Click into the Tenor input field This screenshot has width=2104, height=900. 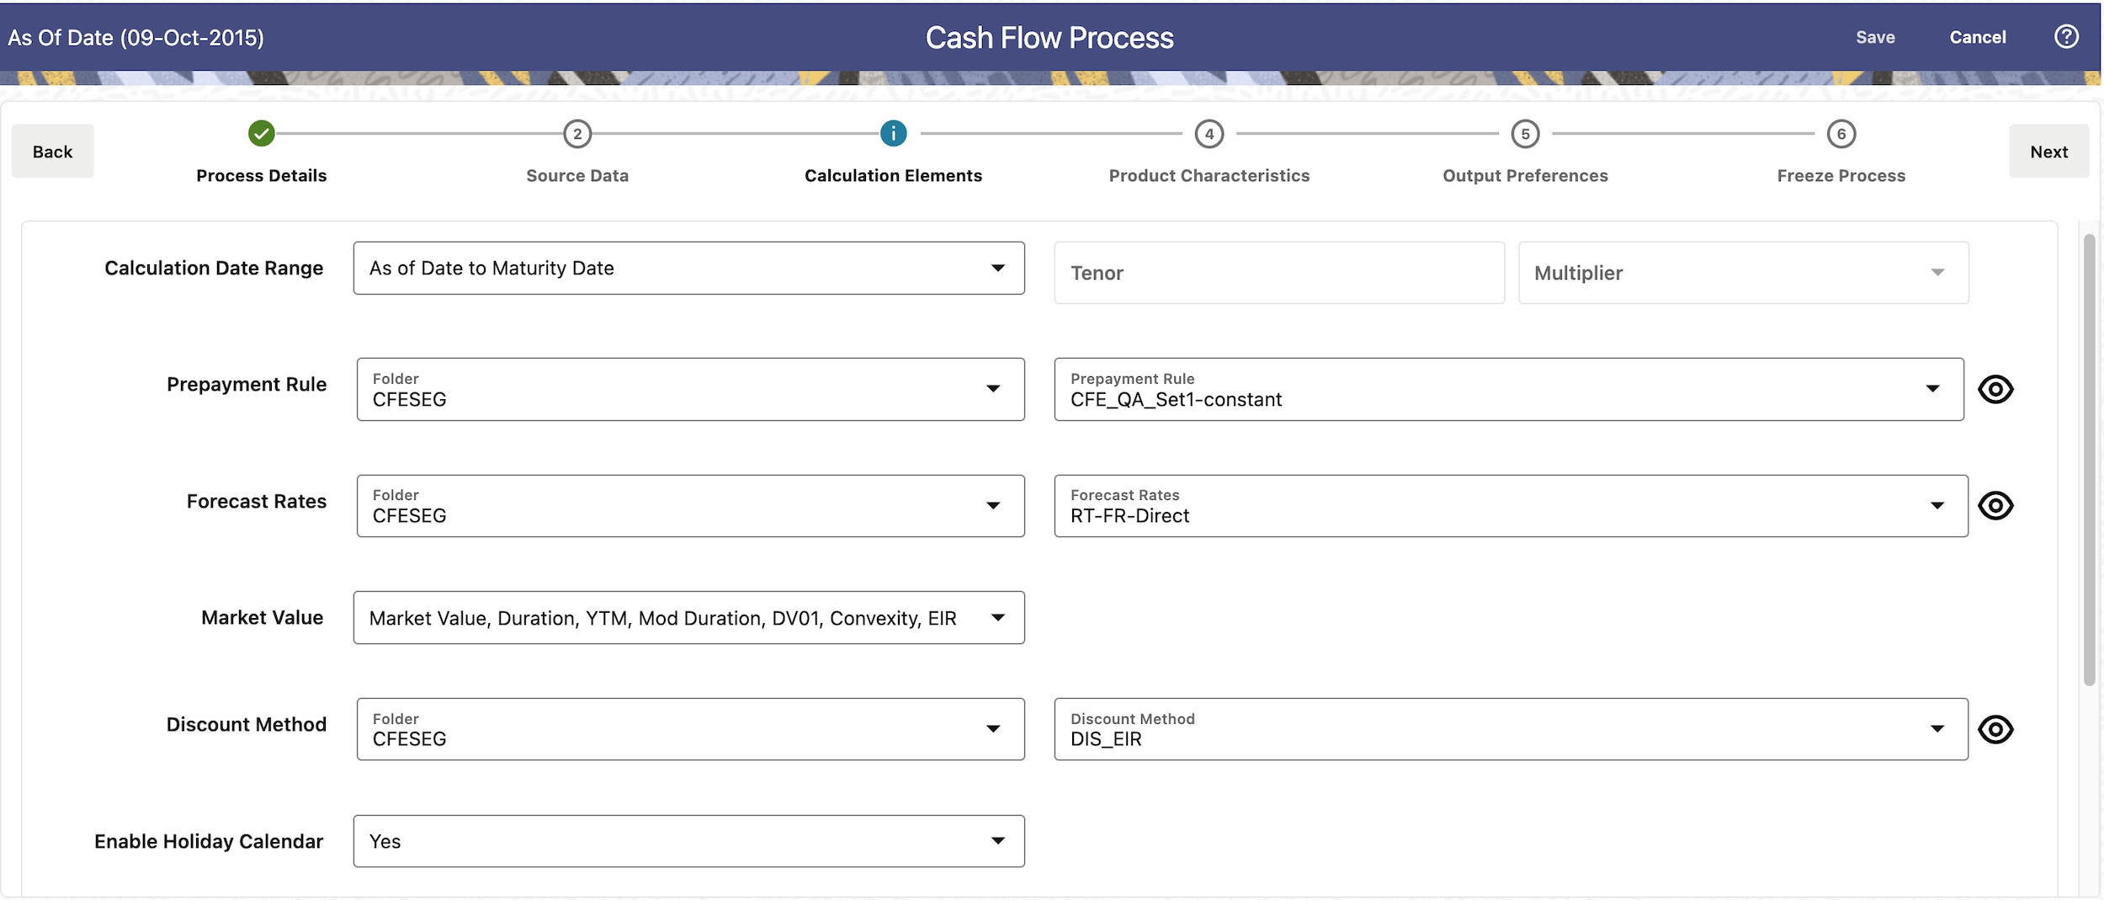pos(1278,273)
